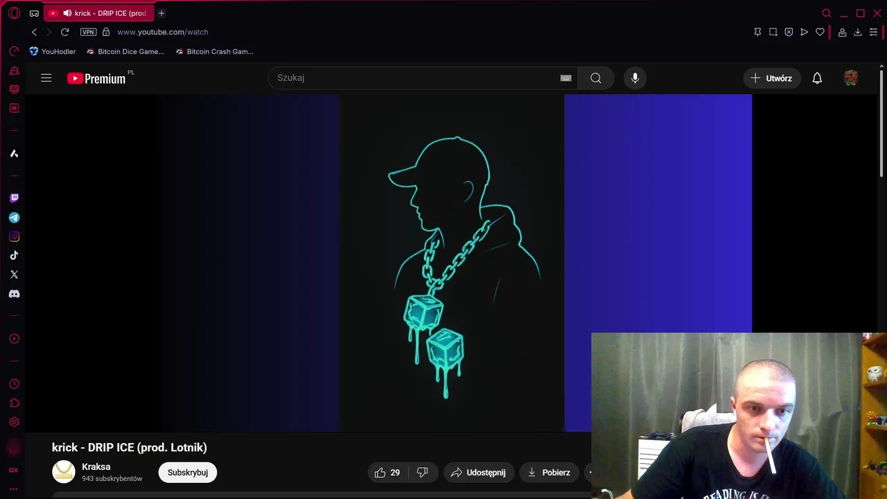
Task: Take a snapshot with the capture icon
Action: coord(773,32)
